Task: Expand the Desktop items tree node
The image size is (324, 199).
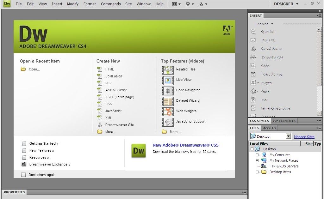Action: click(257, 172)
